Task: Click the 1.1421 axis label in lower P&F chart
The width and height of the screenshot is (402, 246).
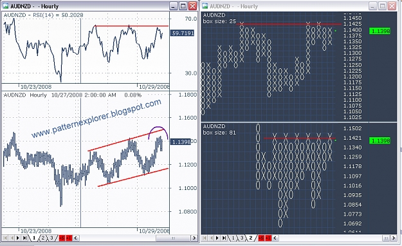Action: [352, 138]
